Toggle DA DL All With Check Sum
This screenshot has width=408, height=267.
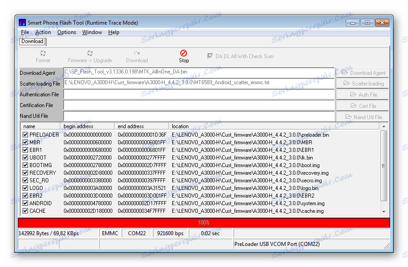(210, 56)
